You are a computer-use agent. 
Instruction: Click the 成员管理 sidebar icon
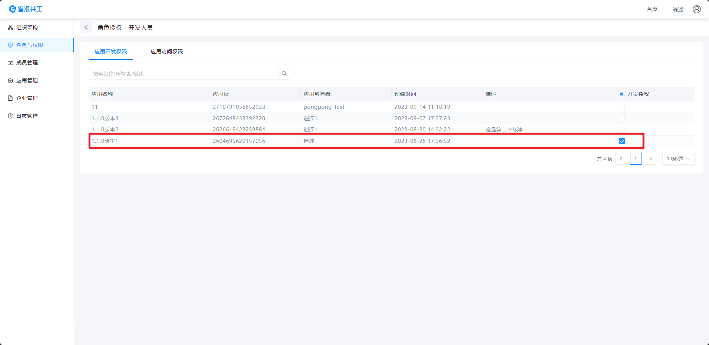[x=10, y=63]
